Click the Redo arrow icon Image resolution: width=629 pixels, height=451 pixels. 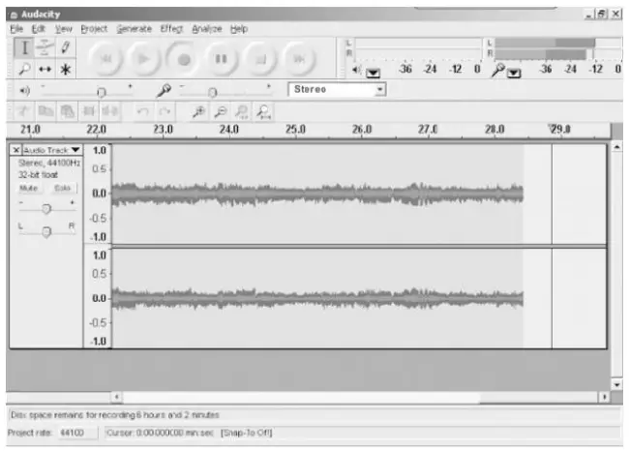click(165, 111)
